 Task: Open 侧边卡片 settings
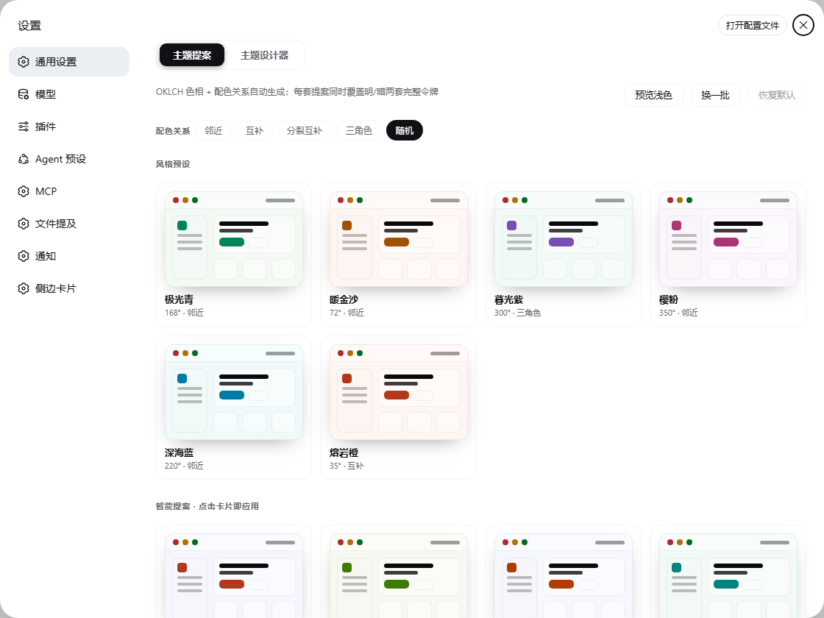69,288
